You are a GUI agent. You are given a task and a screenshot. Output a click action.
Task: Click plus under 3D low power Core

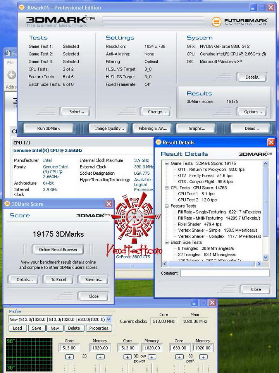[128, 357]
